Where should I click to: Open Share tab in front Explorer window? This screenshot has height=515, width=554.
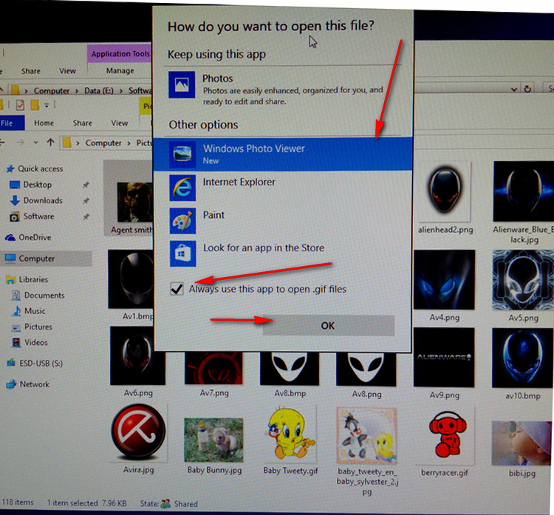(82, 123)
